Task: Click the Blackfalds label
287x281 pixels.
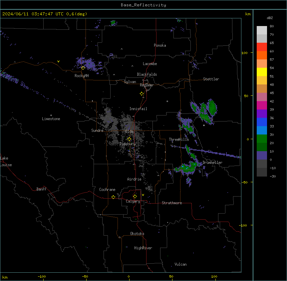Action: point(147,74)
